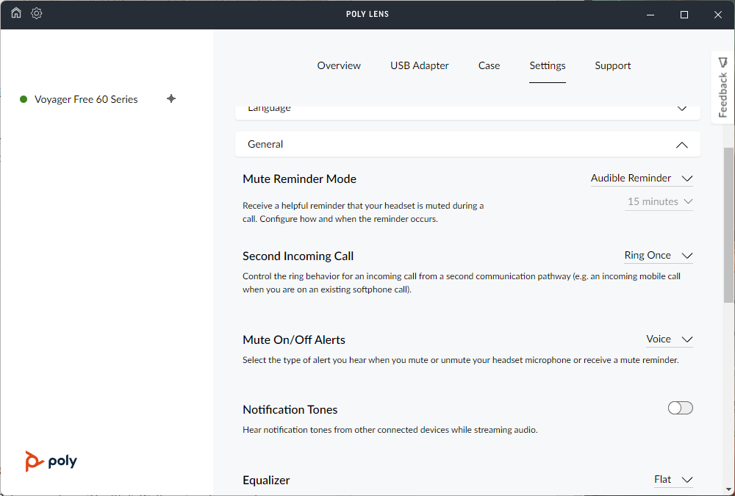This screenshot has width=735, height=496.
Task: Click the Second Incoming Call heading
Action: [298, 256]
